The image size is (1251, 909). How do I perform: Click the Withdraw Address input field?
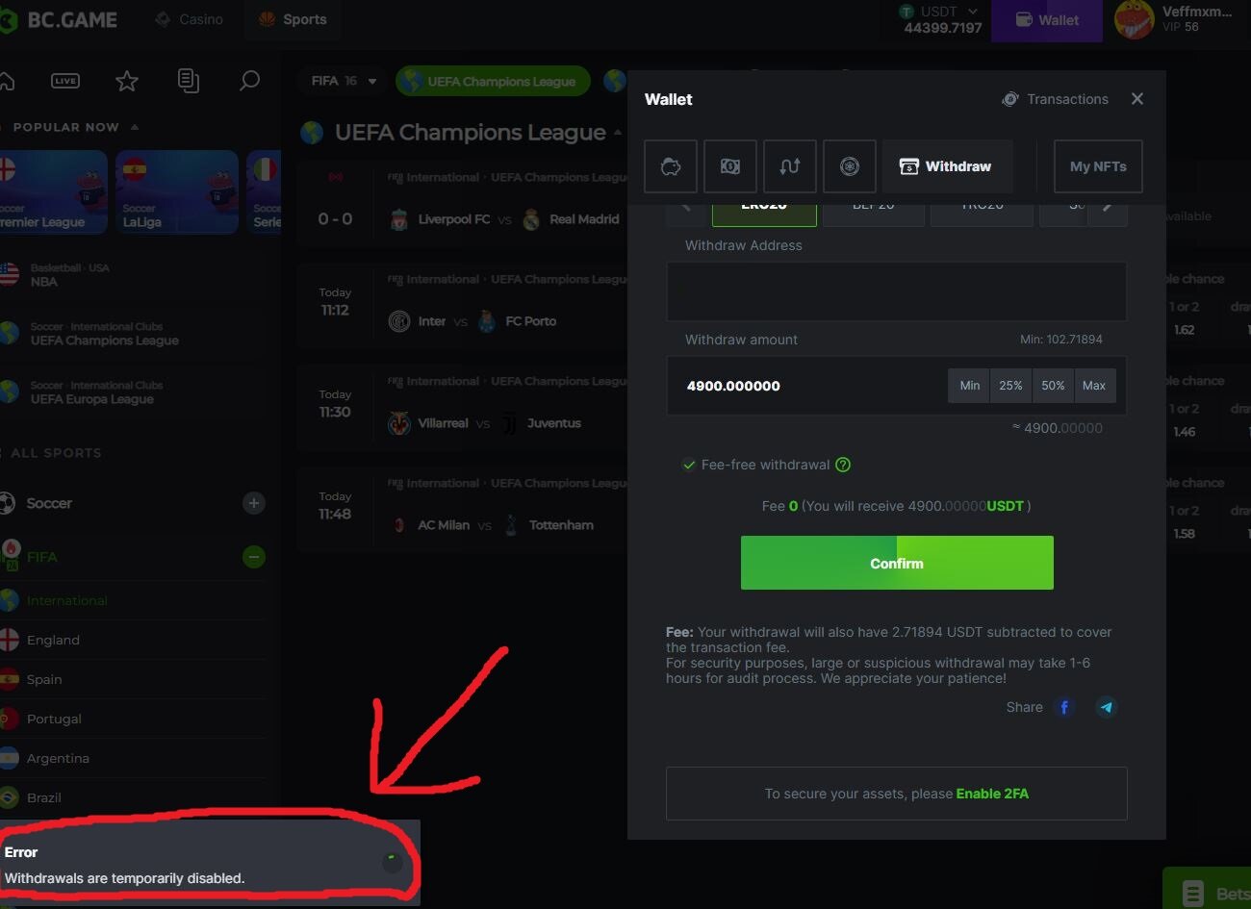coord(896,291)
